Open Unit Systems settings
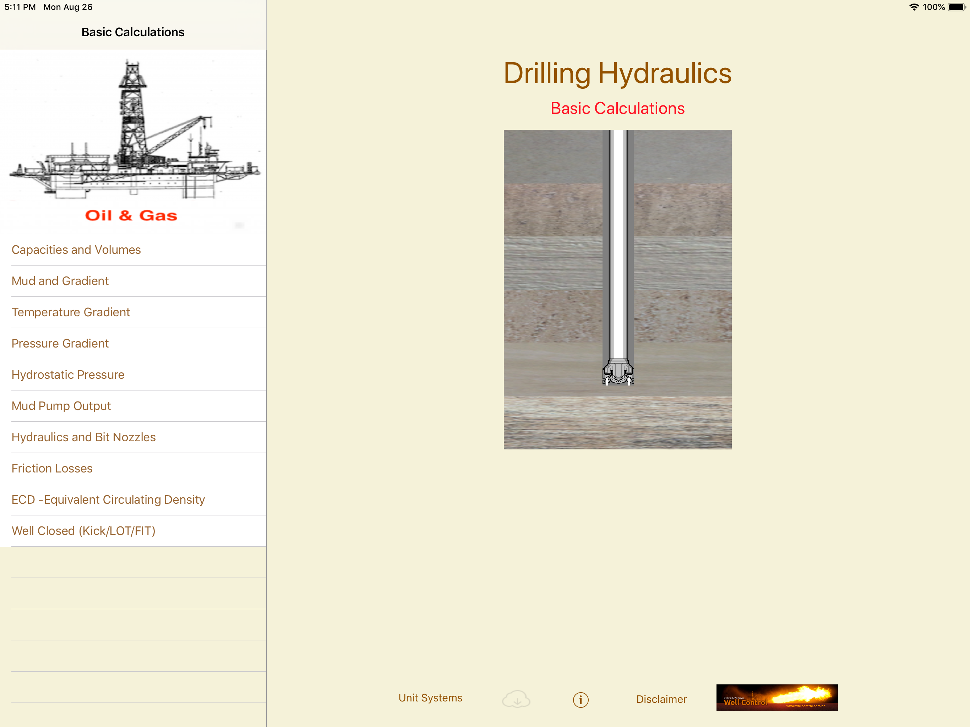The width and height of the screenshot is (970, 727). pos(430,698)
